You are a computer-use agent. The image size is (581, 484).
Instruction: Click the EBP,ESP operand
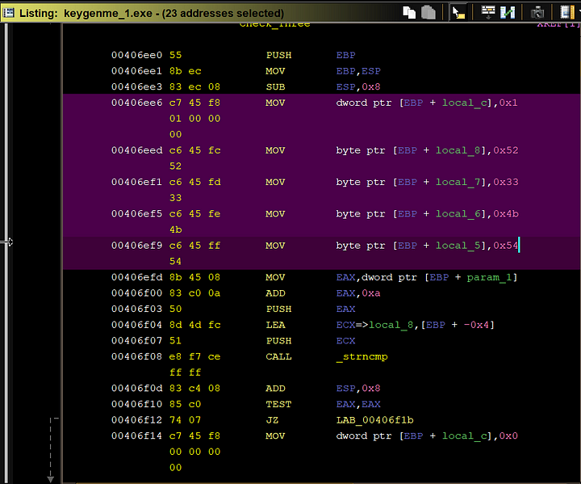click(358, 71)
